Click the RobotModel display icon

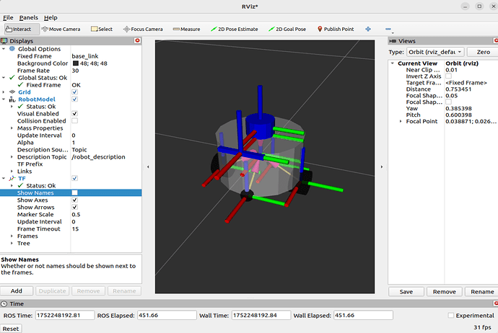(12, 99)
